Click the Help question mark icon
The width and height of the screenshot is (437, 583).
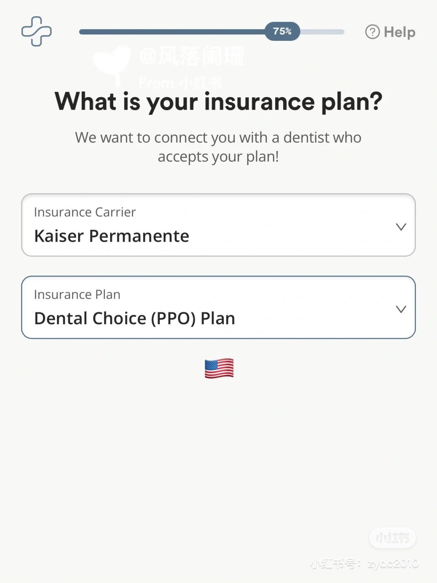[x=372, y=32]
